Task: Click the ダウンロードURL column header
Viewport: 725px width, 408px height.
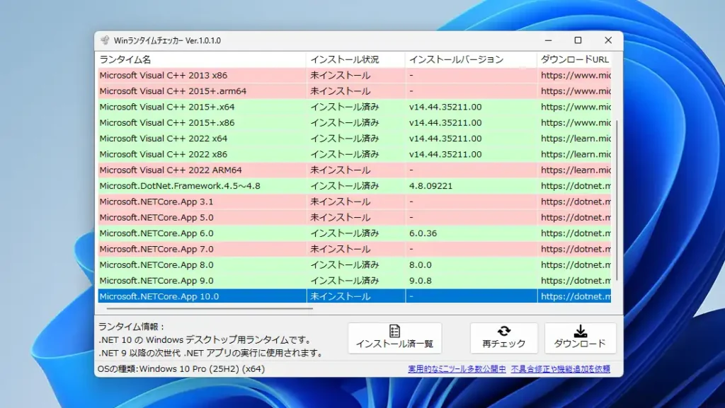Action: pos(573,59)
